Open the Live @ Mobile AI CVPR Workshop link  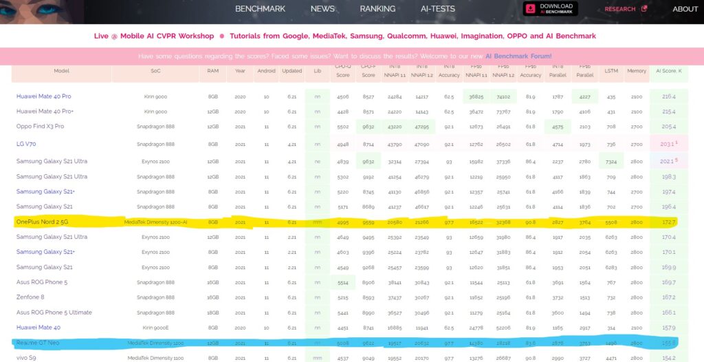(154, 36)
